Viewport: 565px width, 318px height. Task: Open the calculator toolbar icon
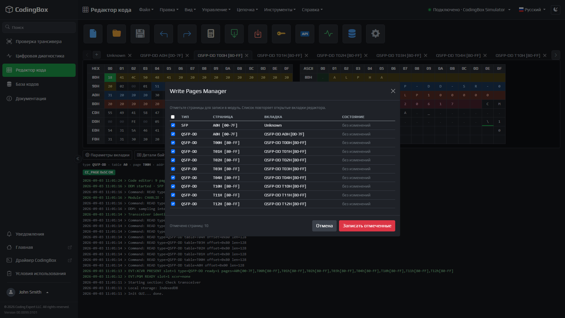[x=211, y=34]
